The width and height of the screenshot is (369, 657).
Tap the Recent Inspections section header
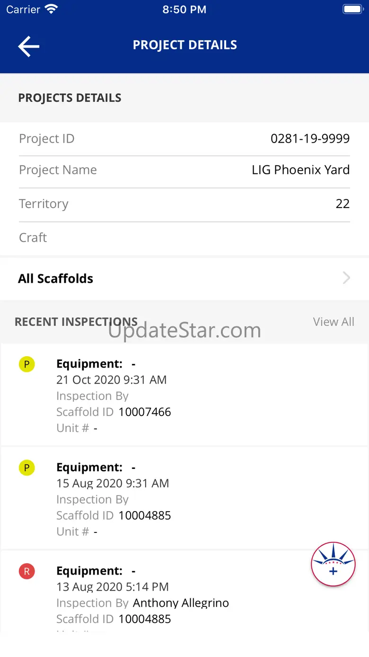coord(76,322)
